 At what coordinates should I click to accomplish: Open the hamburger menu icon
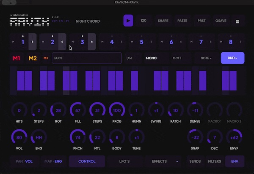(x=237, y=21)
